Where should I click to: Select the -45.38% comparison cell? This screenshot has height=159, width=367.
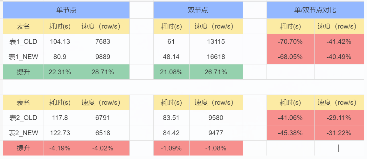click(290, 133)
